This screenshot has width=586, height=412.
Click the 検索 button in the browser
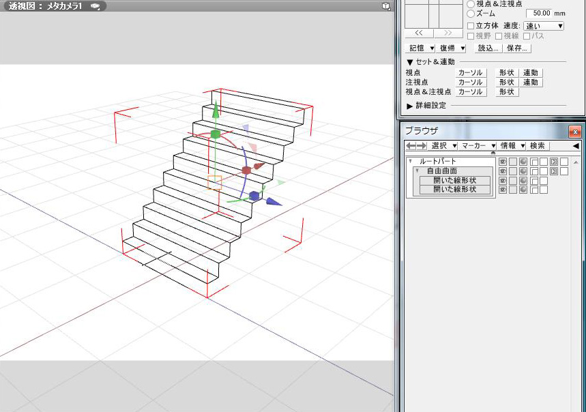click(x=538, y=146)
